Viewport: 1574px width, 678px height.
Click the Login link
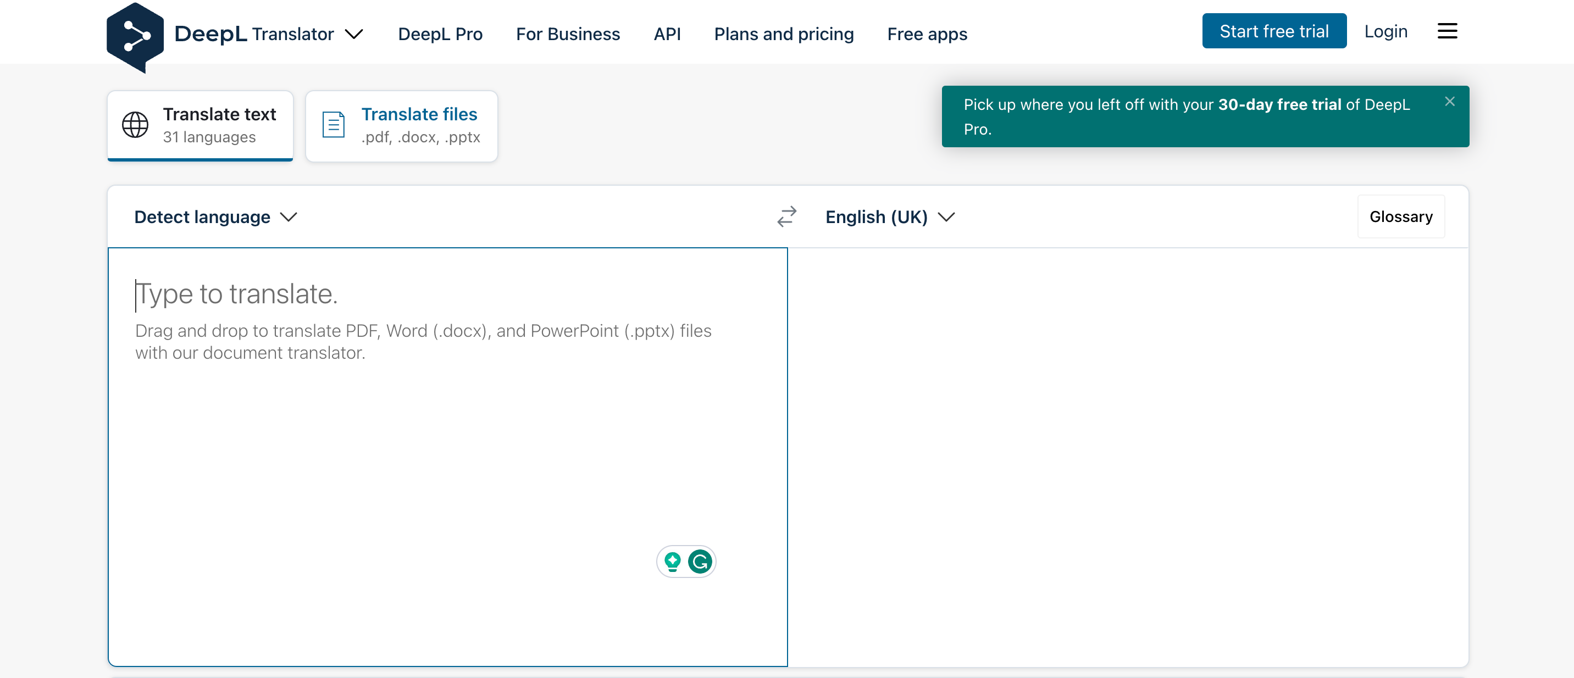(x=1385, y=31)
